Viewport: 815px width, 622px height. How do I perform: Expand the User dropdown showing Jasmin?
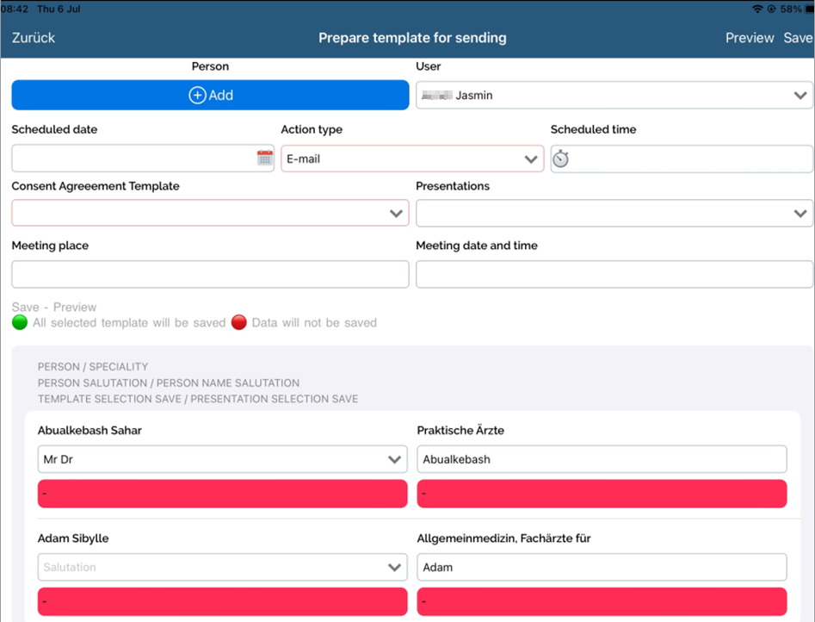[614, 96]
